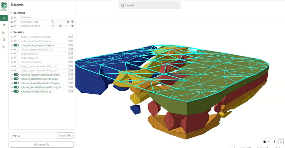Click the download export button

281,142
